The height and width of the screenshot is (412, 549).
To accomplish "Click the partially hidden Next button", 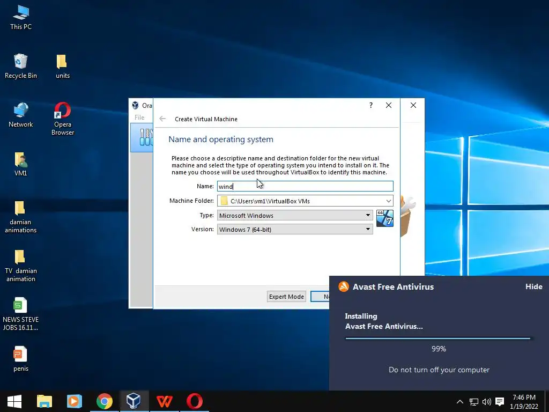I will (320, 296).
